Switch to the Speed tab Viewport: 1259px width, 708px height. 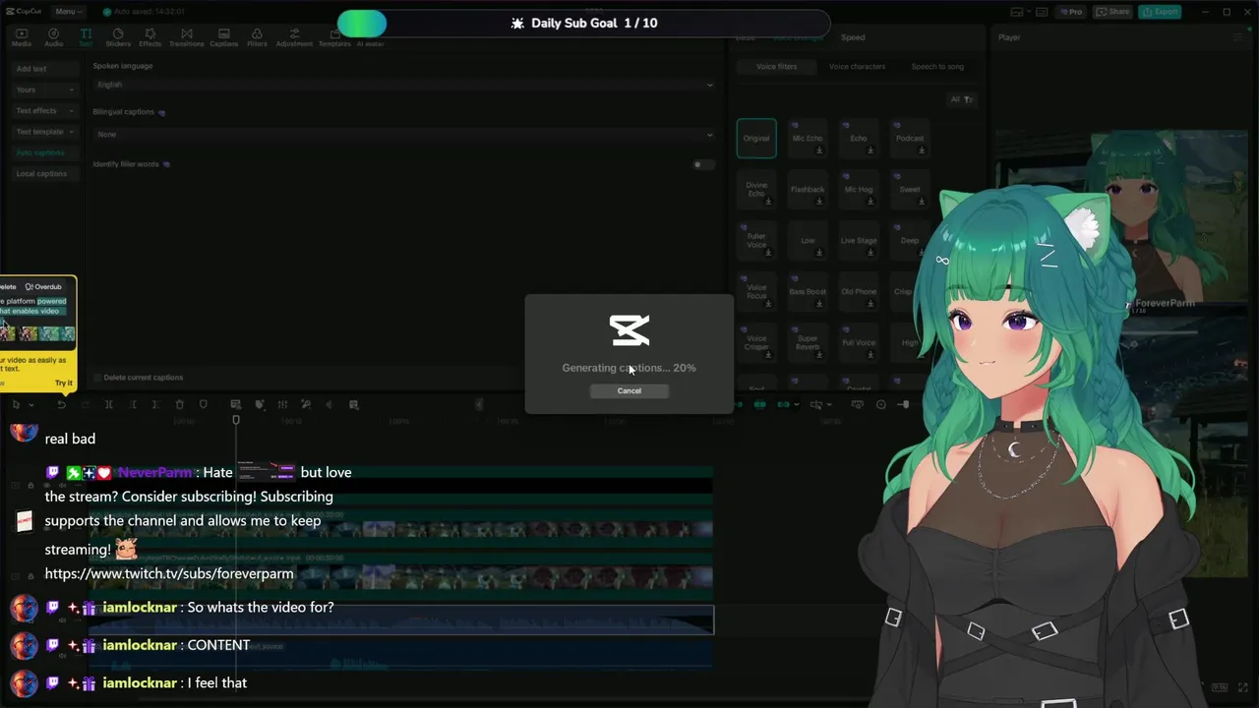pyautogui.click(x=853, y=37)
